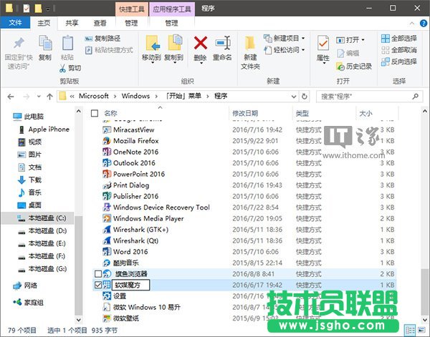Click the Copy to (复制到) icon
The height and width of the screenshot is (337, 430).
click(175, 43)
